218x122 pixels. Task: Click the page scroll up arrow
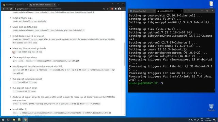click(125, 12)
